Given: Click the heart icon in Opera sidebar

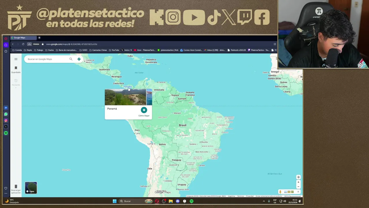Looking at the screenshot, I should click(6, 188).
